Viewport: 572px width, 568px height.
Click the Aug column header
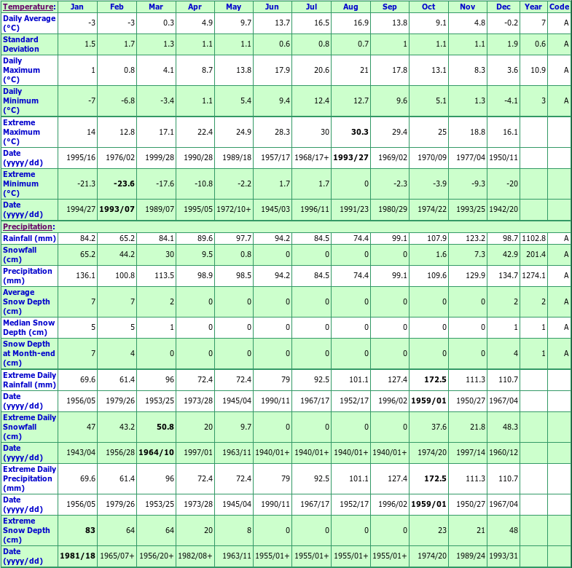(x=350, y=7)
